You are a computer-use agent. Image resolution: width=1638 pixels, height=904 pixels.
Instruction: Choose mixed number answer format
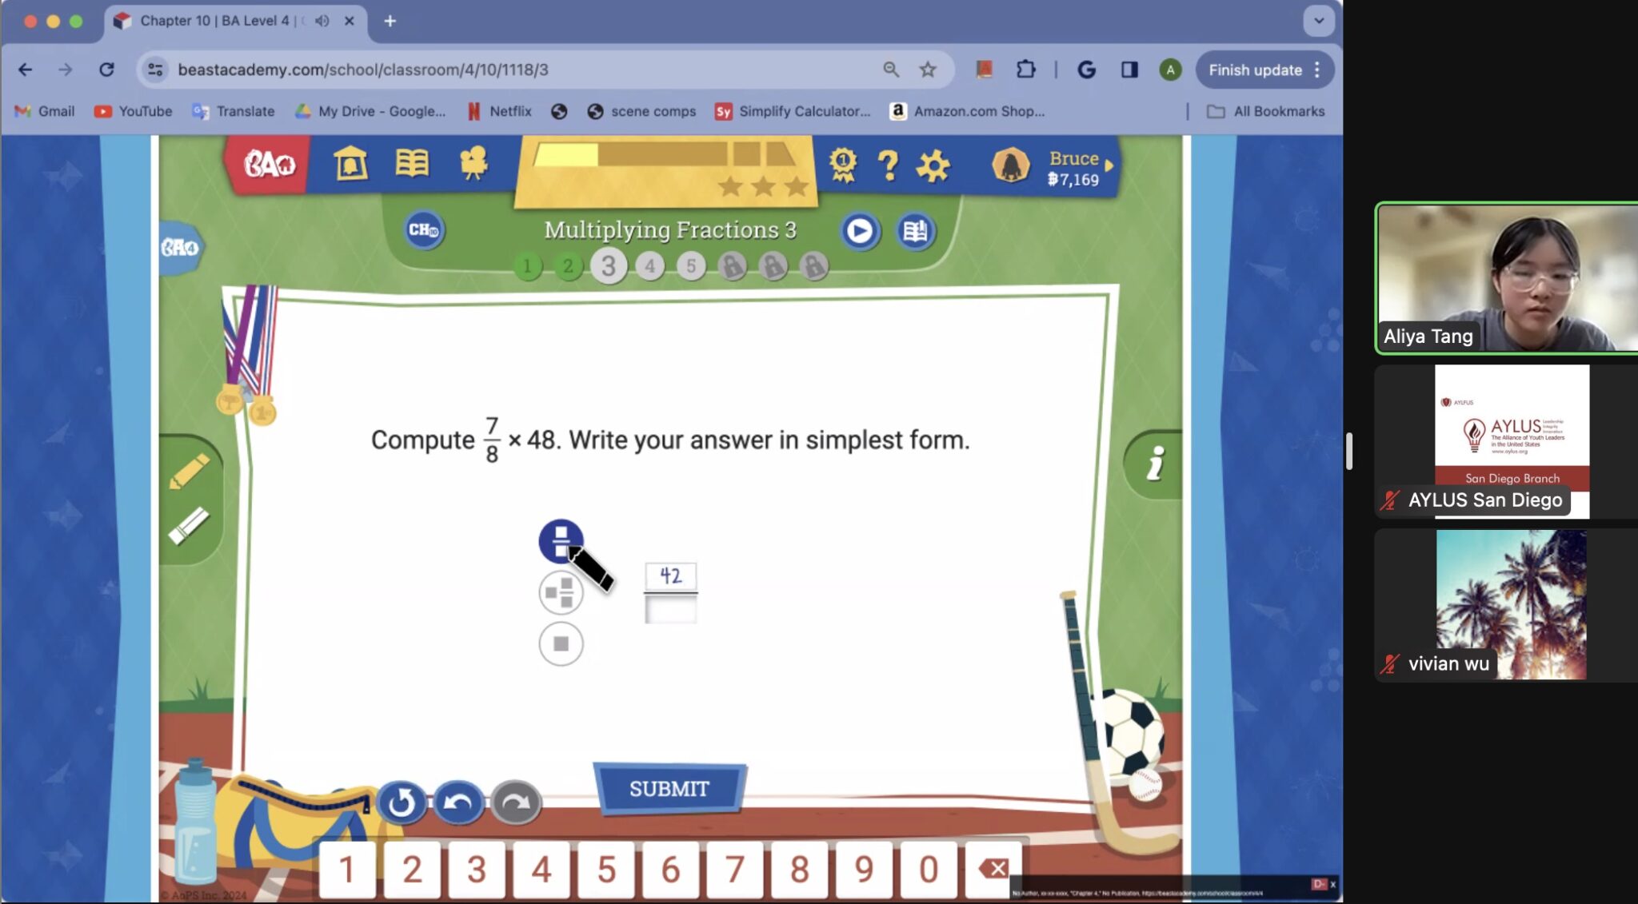pos(561,593)
